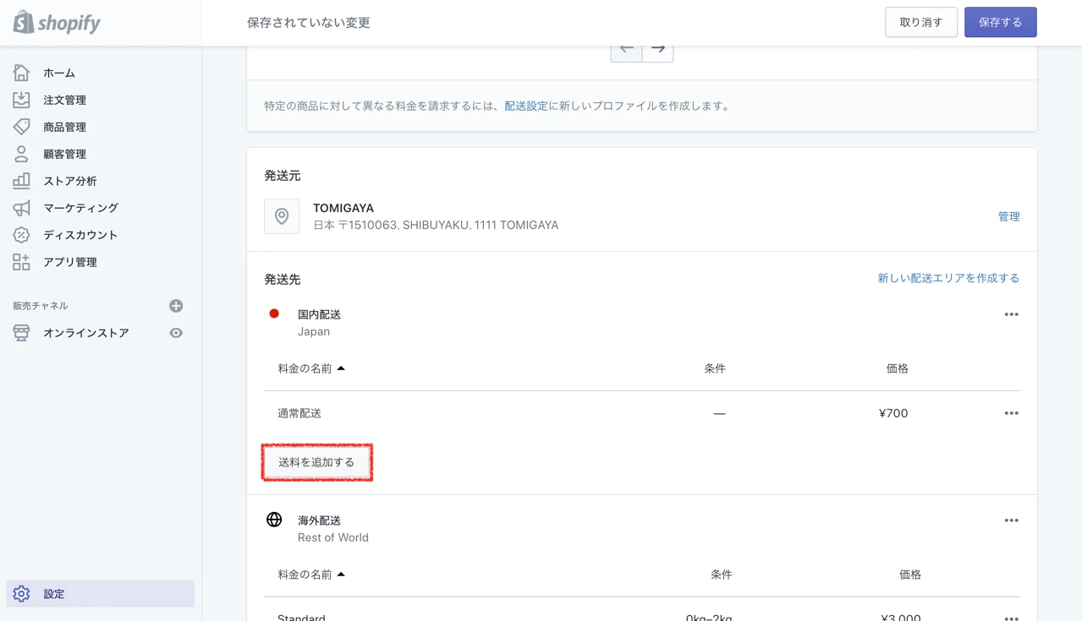Click 新しい配送エリアを作成する link
The width and height of the screenshot is (1082, 621).
[x=947, y=278]
